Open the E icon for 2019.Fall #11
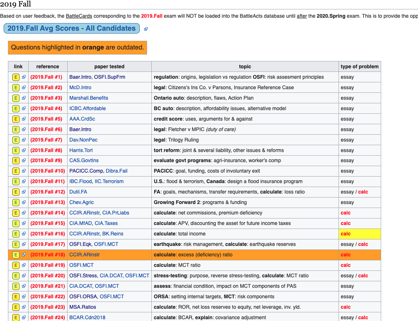The width and height of the screenshot is (418, 321). [x=16, y=182]
